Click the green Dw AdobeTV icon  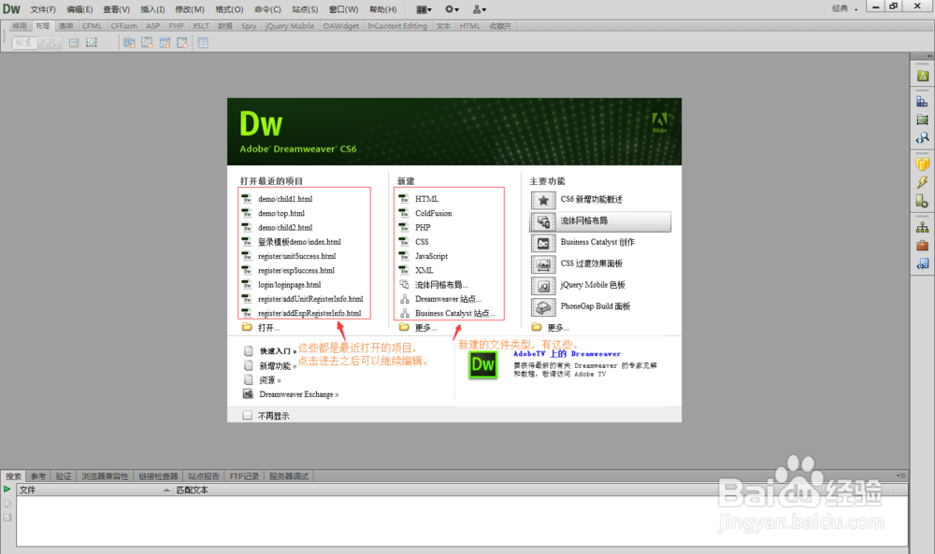click(x=483, y=364)
